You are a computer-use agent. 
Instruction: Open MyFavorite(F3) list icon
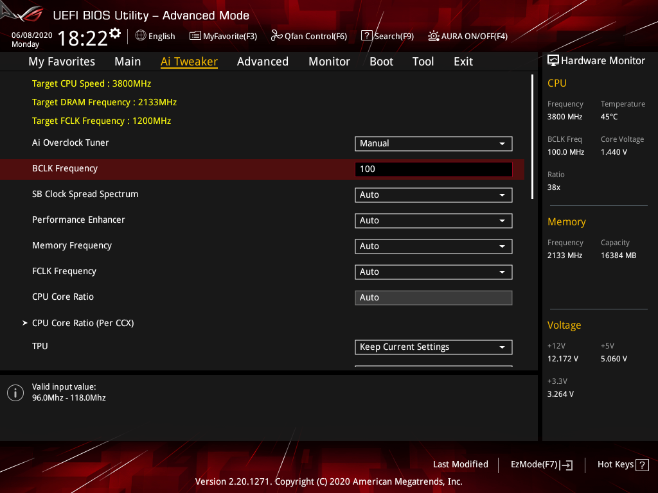195,36
